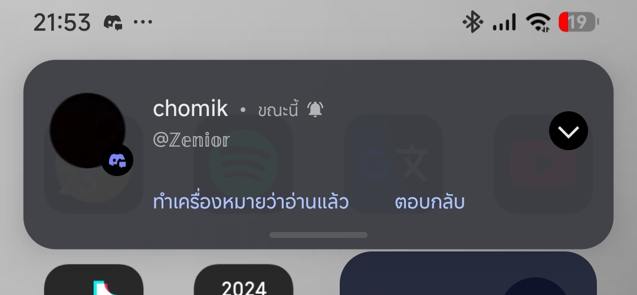Open the TikTok app icon
637x295 pixels.
coord(93,280)
